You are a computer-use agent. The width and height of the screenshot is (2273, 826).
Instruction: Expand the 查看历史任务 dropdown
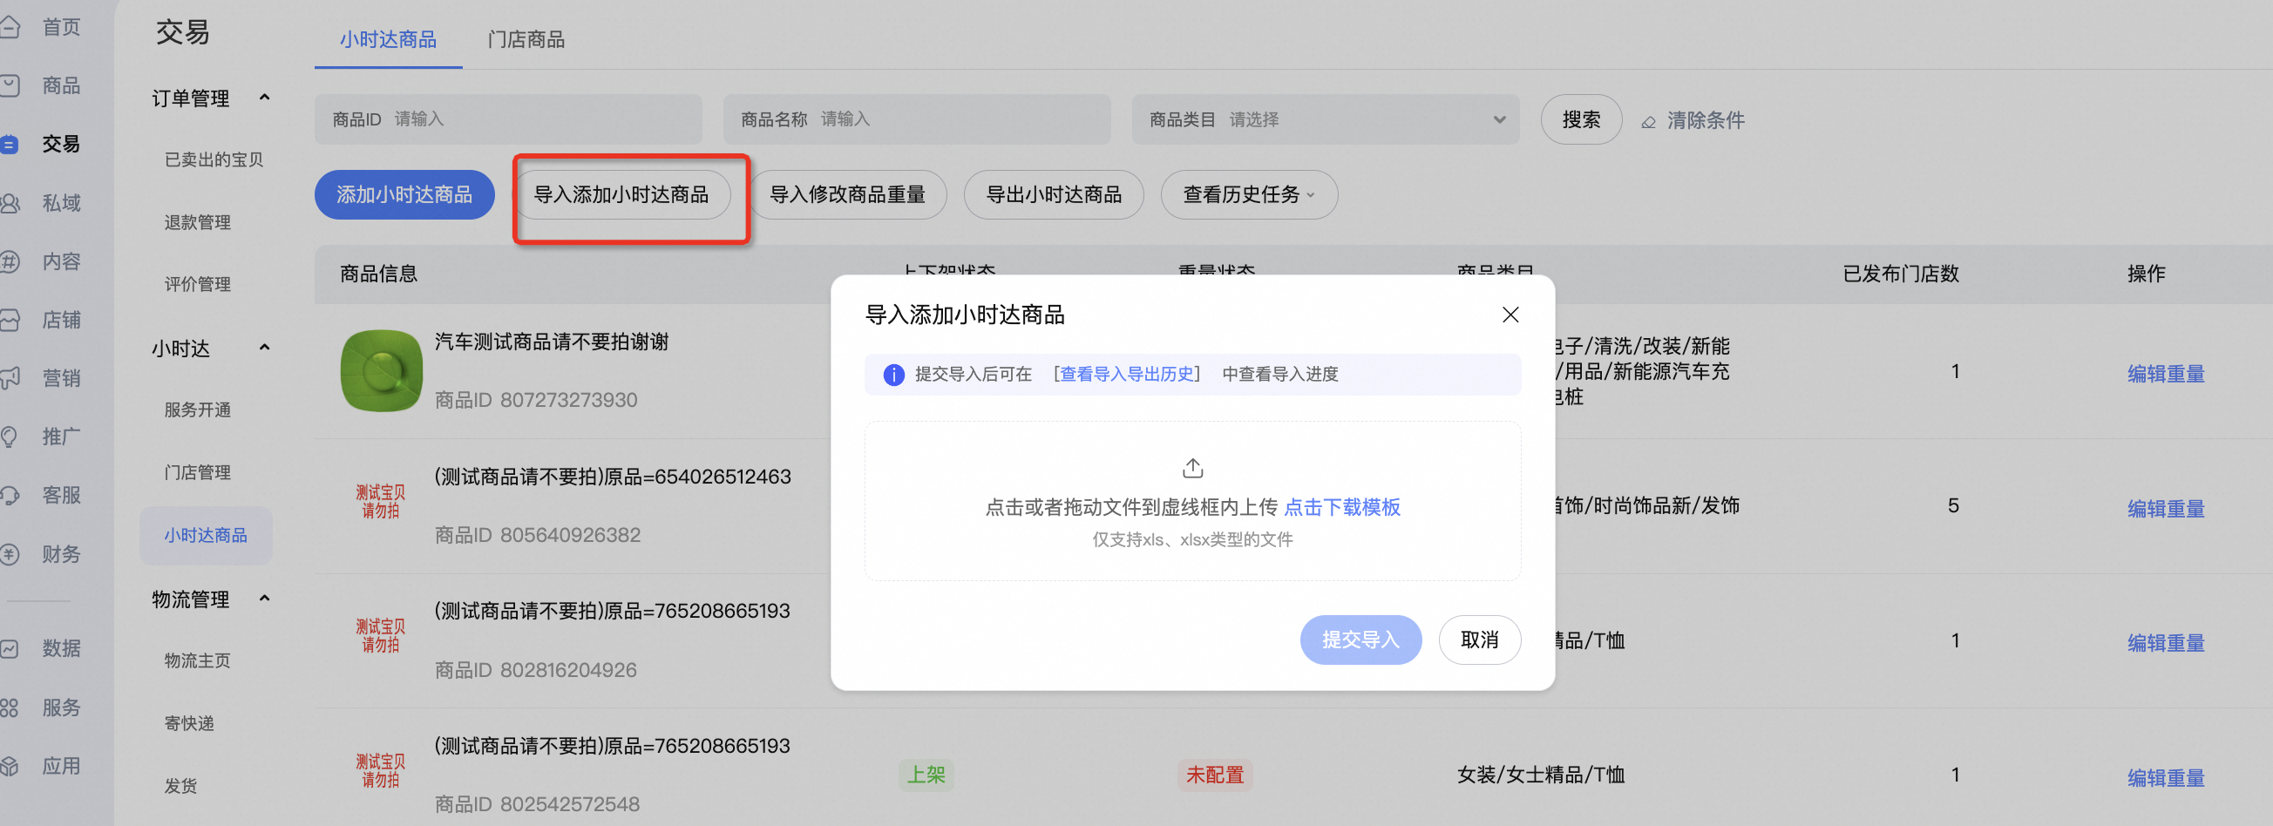(1249, 194)
